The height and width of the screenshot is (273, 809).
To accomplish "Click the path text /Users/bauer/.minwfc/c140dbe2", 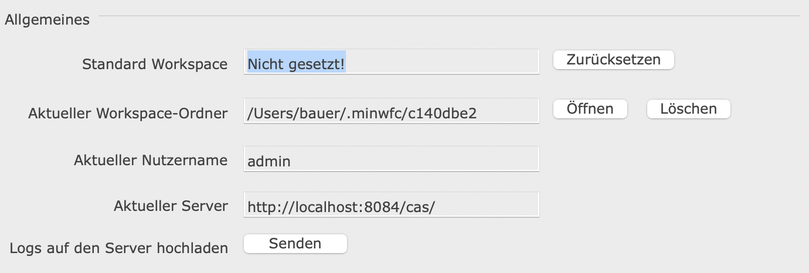I will coord(362,112).
